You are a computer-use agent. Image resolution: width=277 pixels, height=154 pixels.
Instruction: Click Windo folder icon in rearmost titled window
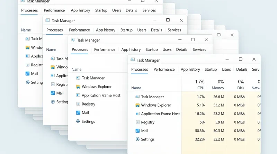[27, 47]
